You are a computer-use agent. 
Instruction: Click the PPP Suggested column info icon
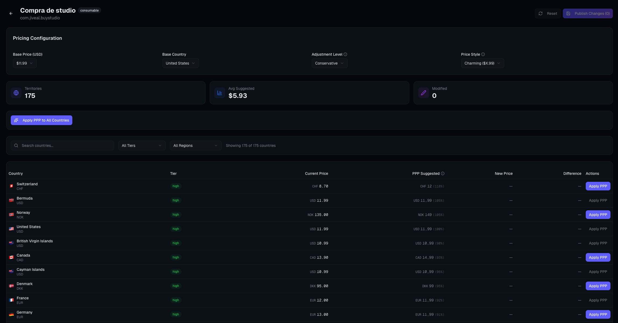point(443,173)
